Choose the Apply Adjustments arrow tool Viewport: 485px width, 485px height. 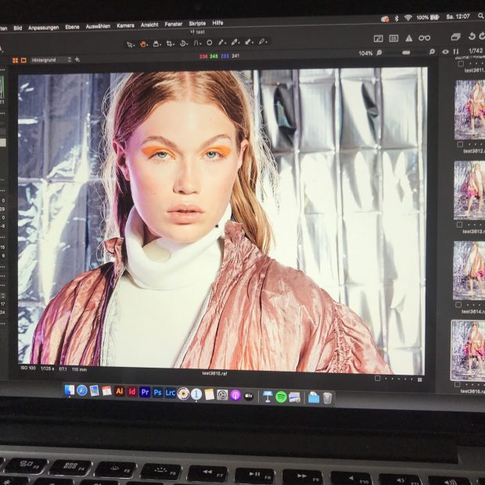tap(249, 41)
